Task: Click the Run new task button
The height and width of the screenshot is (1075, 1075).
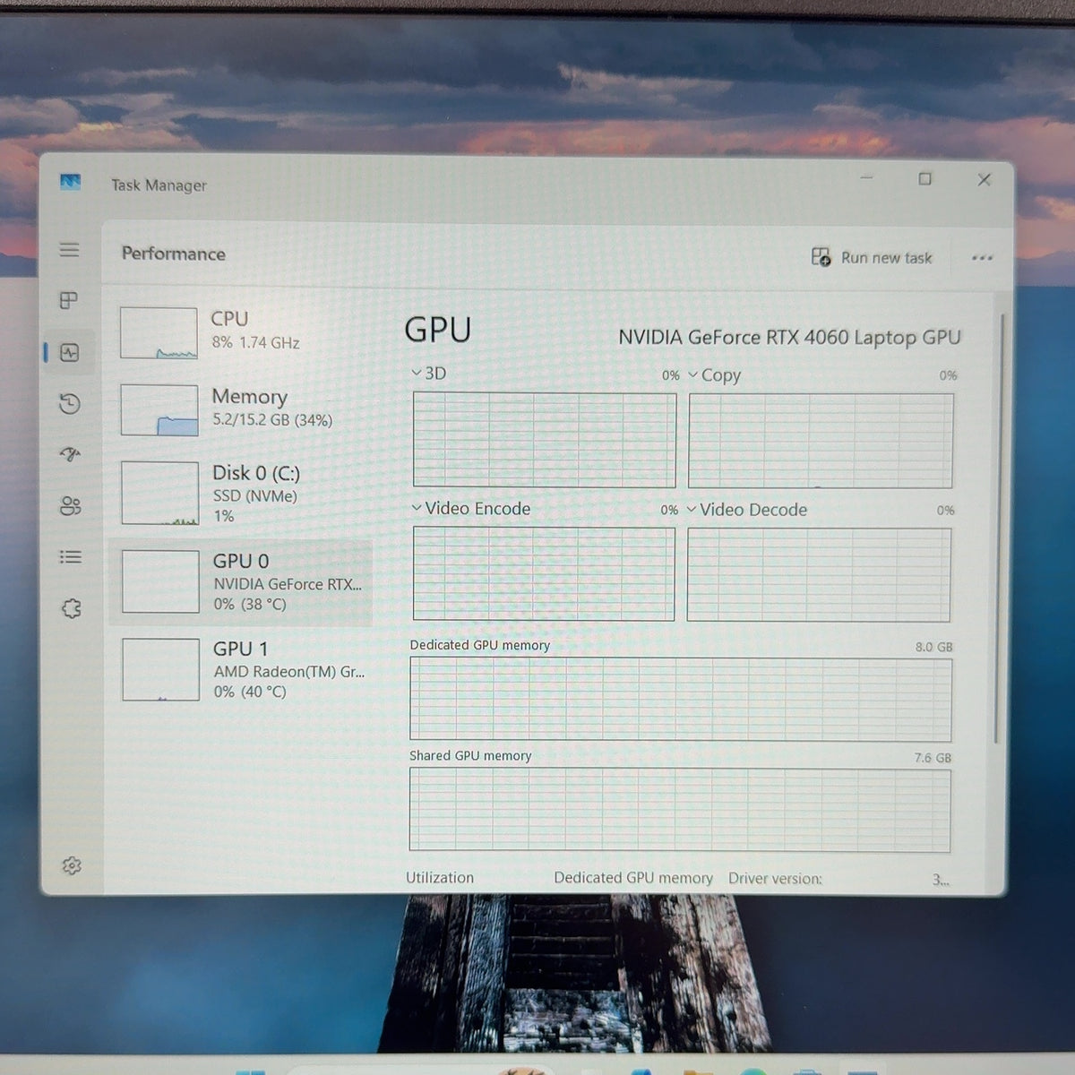Action: coord(872,258)
